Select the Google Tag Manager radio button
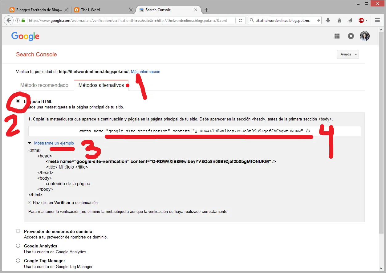Viewport: 386px width, 273px height. pyautogui.click(x=18, y=260)
